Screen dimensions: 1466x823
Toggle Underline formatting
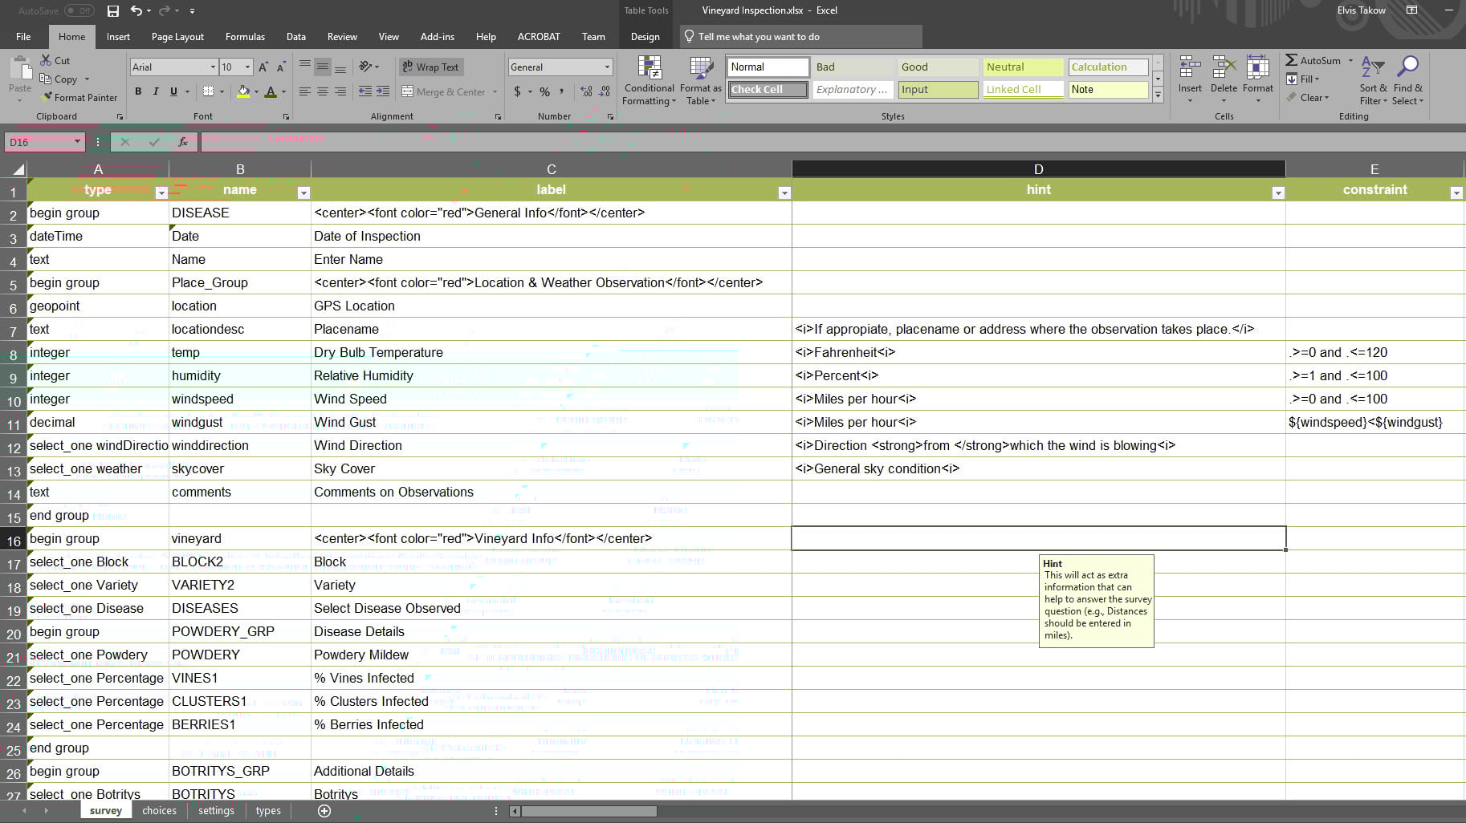click(x=173, y=91)
